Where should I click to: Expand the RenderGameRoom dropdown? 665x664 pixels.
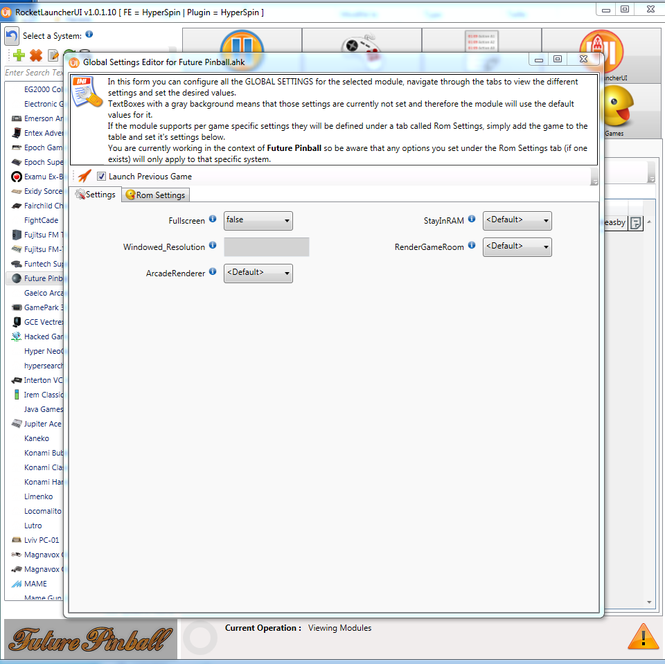pyautogui.click(x=517, y=246)
